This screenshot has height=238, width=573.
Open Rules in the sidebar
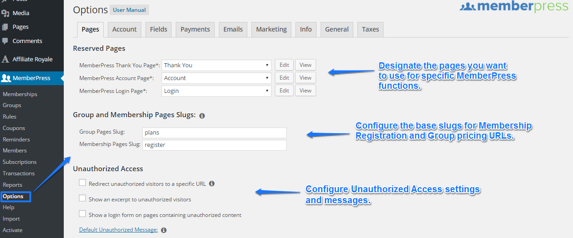pyautogui.click(x=9, y=117)
